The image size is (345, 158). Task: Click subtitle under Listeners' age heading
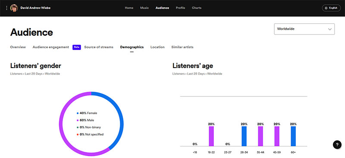tap(198, 74)
